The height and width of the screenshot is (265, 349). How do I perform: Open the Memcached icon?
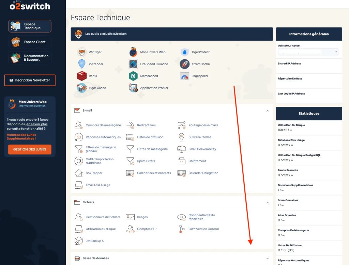[133, 76]
